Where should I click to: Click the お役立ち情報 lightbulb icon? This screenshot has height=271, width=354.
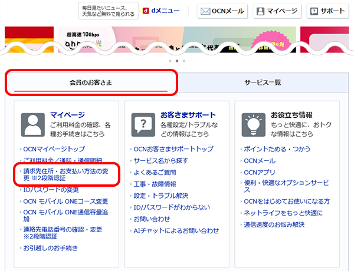point(253,125)
